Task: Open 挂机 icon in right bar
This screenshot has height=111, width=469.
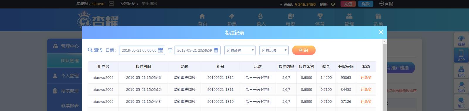Action: click(461, 71)
